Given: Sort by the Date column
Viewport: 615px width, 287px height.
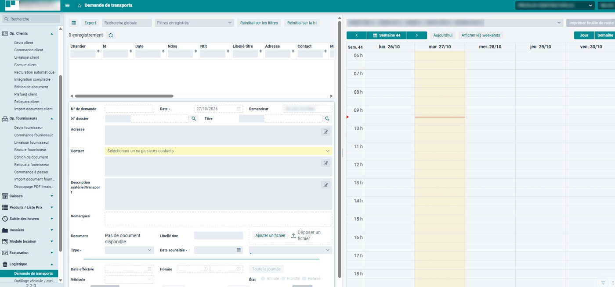Looking at the screenshot, I should click(163, 51).
